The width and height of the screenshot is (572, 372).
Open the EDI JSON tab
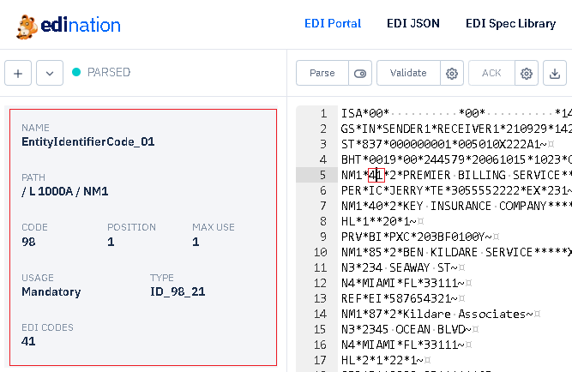413,23
